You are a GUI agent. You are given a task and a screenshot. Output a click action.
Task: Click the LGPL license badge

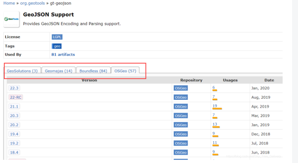coord(57,37)
